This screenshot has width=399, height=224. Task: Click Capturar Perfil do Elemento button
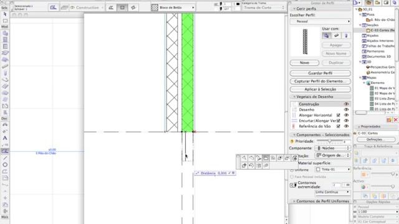(x=320, y=82)
